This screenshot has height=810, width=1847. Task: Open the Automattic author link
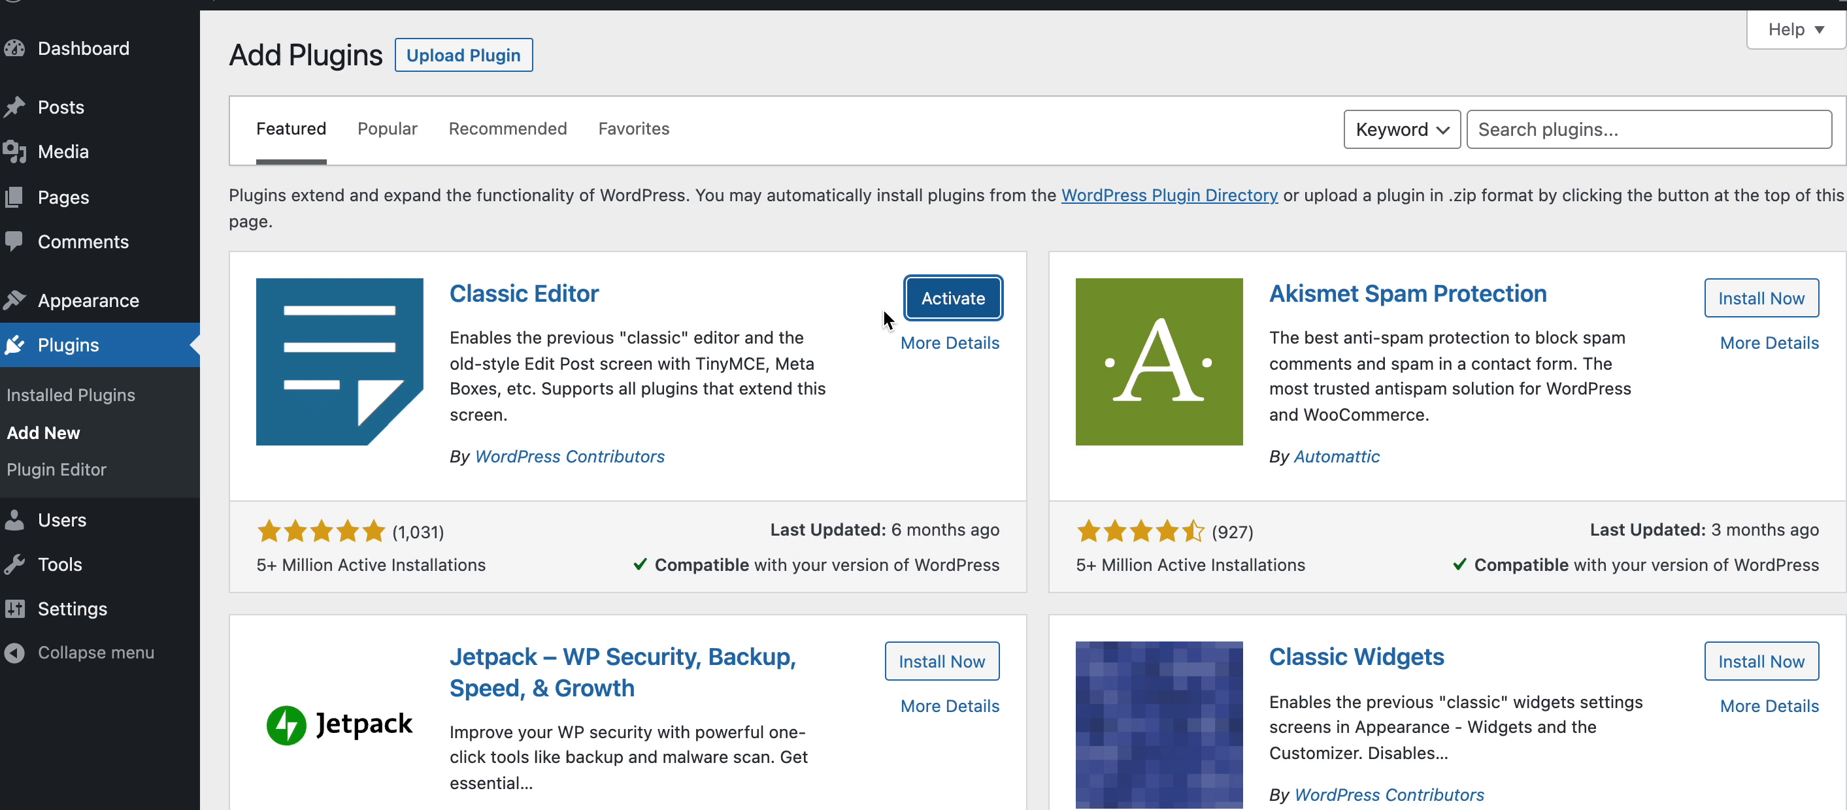point(1337,456)
